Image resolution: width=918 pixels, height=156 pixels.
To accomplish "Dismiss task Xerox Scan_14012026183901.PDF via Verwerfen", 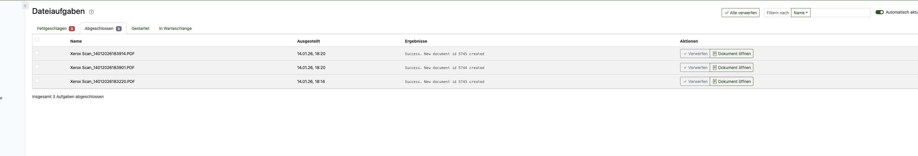I will [695, 68].
